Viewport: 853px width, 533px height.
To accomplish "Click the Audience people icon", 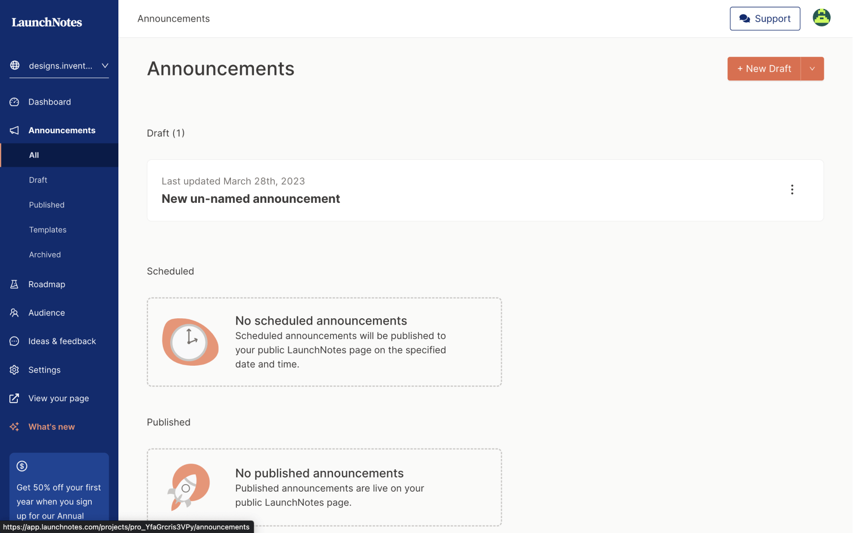I will [14, 313].
